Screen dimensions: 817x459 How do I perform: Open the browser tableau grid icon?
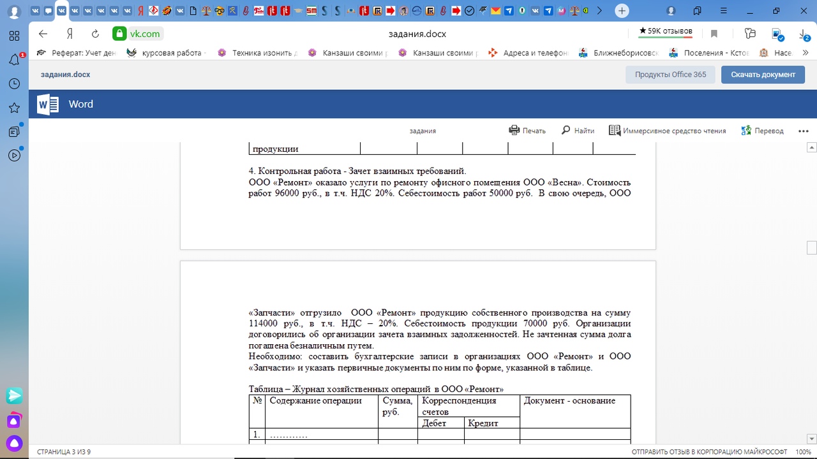click(14, 36)
